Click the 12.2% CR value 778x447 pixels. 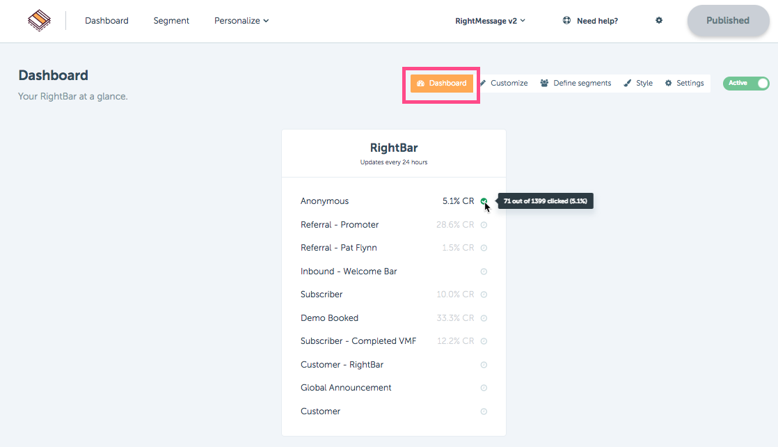tap(456, 341)
